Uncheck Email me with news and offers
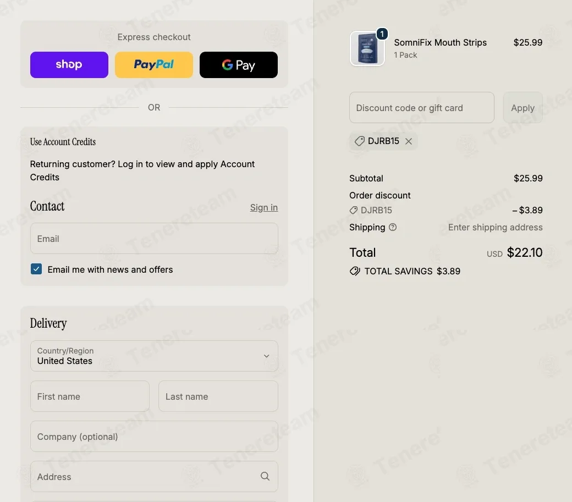Viewport: 572px width, 502px height. [36, 269]
